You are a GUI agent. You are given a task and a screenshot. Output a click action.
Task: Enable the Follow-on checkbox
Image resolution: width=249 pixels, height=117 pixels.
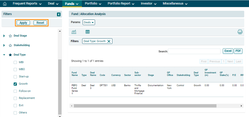[15, 91]
